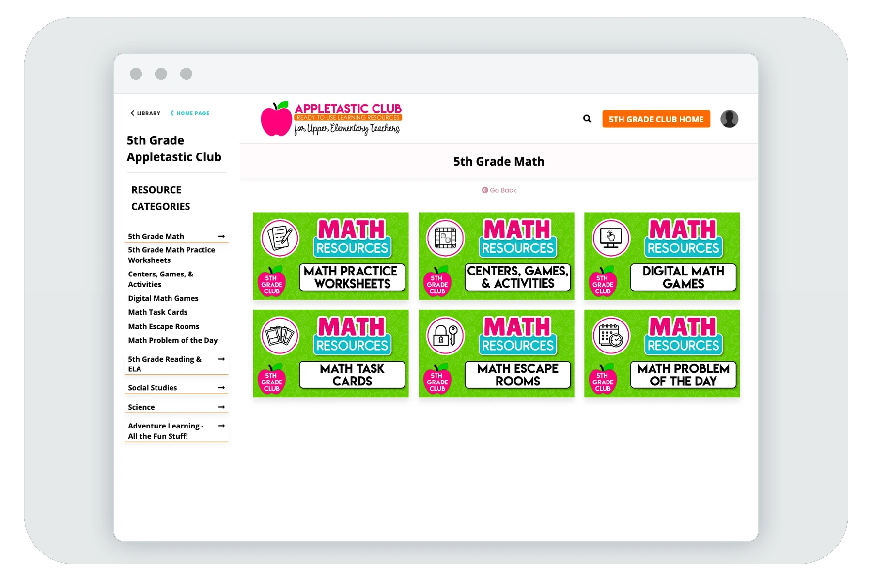The width and height of the screenshot is (872, 581).
Task: Open the Centers, Games, & Activities card
Action: [x=497, y=256]
